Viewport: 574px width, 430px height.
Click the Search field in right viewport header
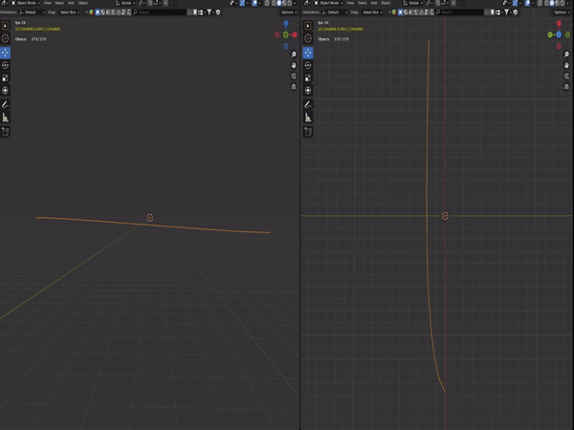459,12
